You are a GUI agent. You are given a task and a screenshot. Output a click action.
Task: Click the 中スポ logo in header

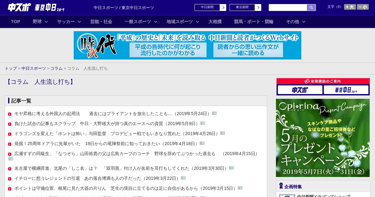[19, 7]
